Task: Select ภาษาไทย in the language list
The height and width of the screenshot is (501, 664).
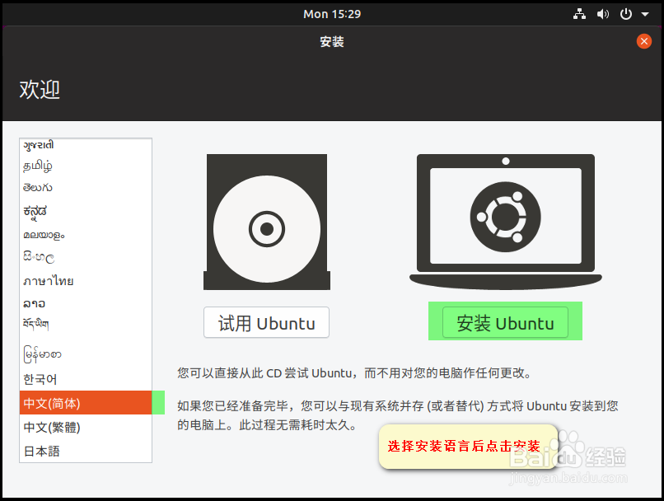Action: click(86, 281)
